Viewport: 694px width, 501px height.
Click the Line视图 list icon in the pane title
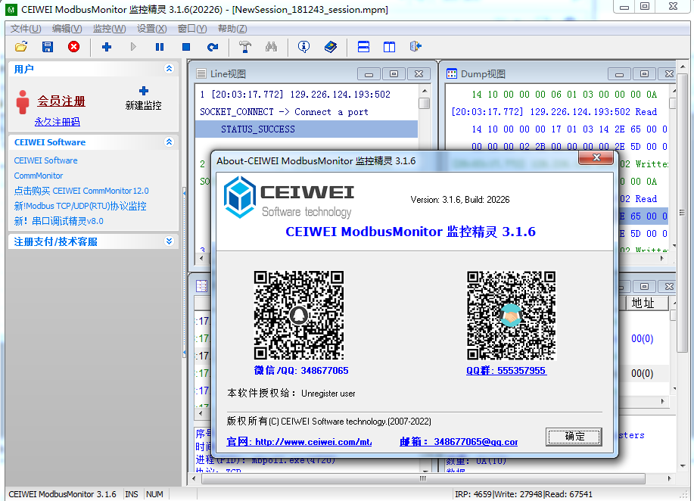pyautogui.click(x=201, y=74)
